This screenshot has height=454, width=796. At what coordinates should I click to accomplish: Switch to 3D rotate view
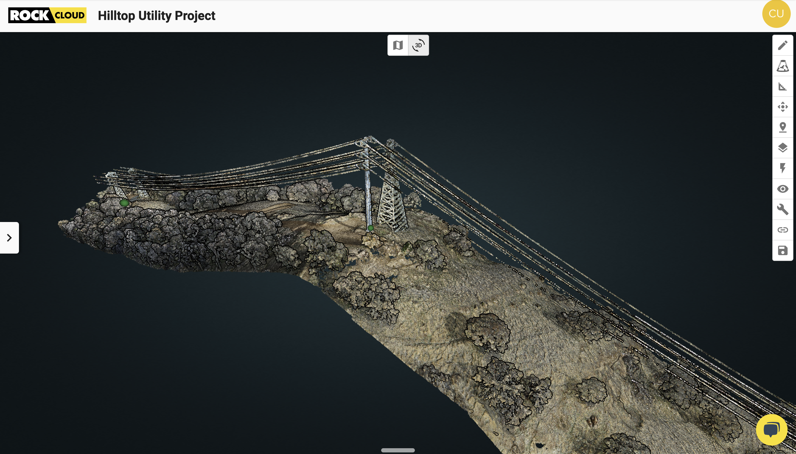[x=419, y=45]
